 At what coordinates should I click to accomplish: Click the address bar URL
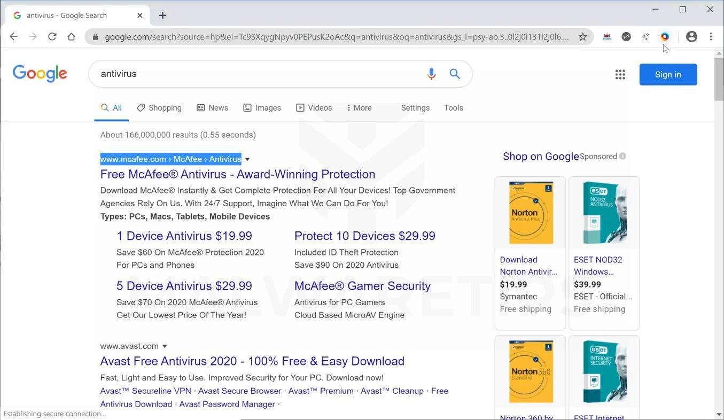coord(337,37)
